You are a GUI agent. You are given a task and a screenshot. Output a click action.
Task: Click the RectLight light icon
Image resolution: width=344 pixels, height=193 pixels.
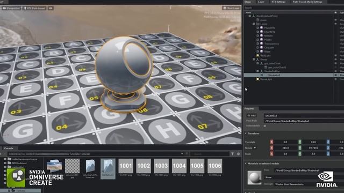(x=257, y=56)
